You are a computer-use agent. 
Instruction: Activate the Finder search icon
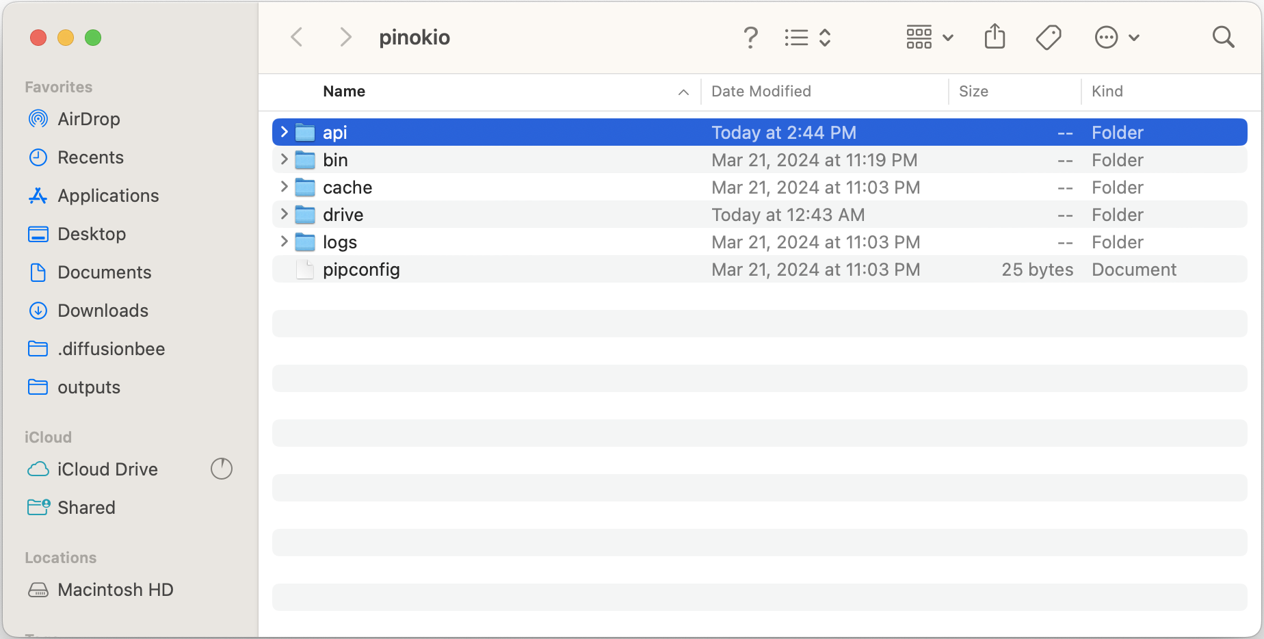pos(1223,37)
